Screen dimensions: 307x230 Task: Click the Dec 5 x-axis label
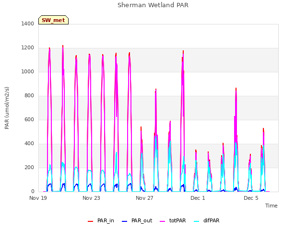pos(251,198)
